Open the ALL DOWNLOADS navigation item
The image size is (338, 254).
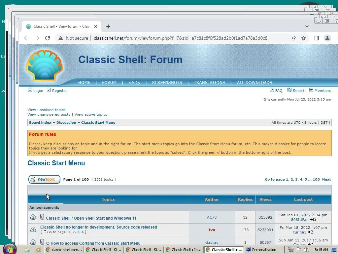point(254,82)
